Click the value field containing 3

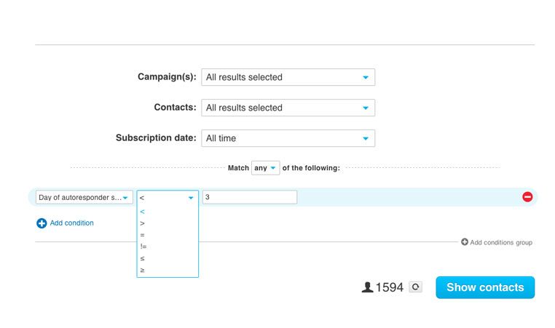[x=250, y=197]
